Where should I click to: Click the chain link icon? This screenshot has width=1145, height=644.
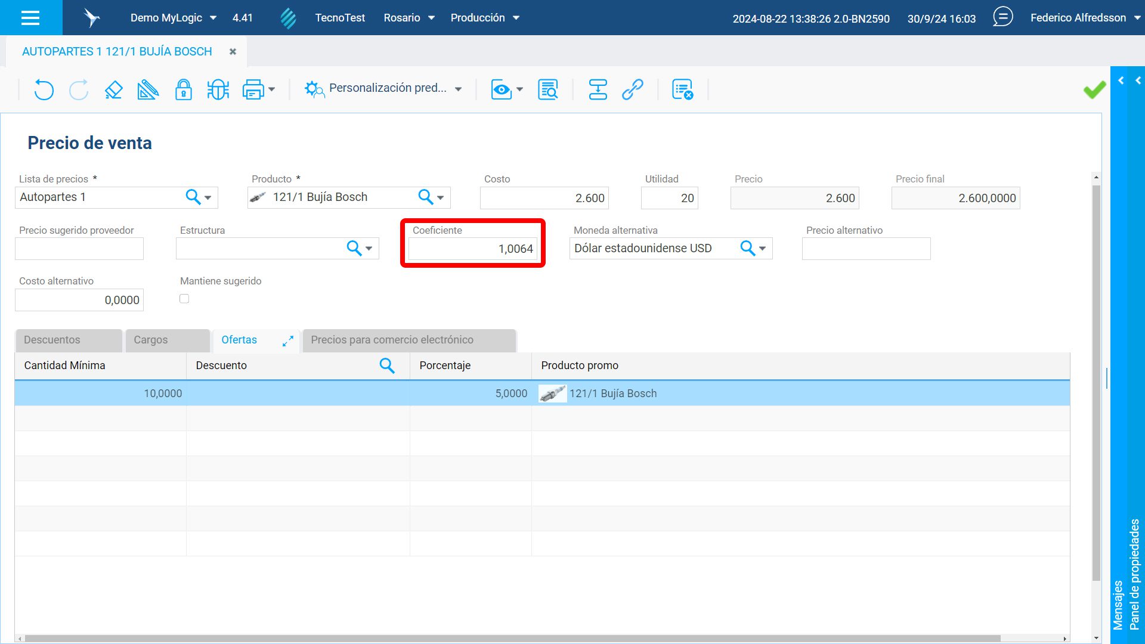632,90
